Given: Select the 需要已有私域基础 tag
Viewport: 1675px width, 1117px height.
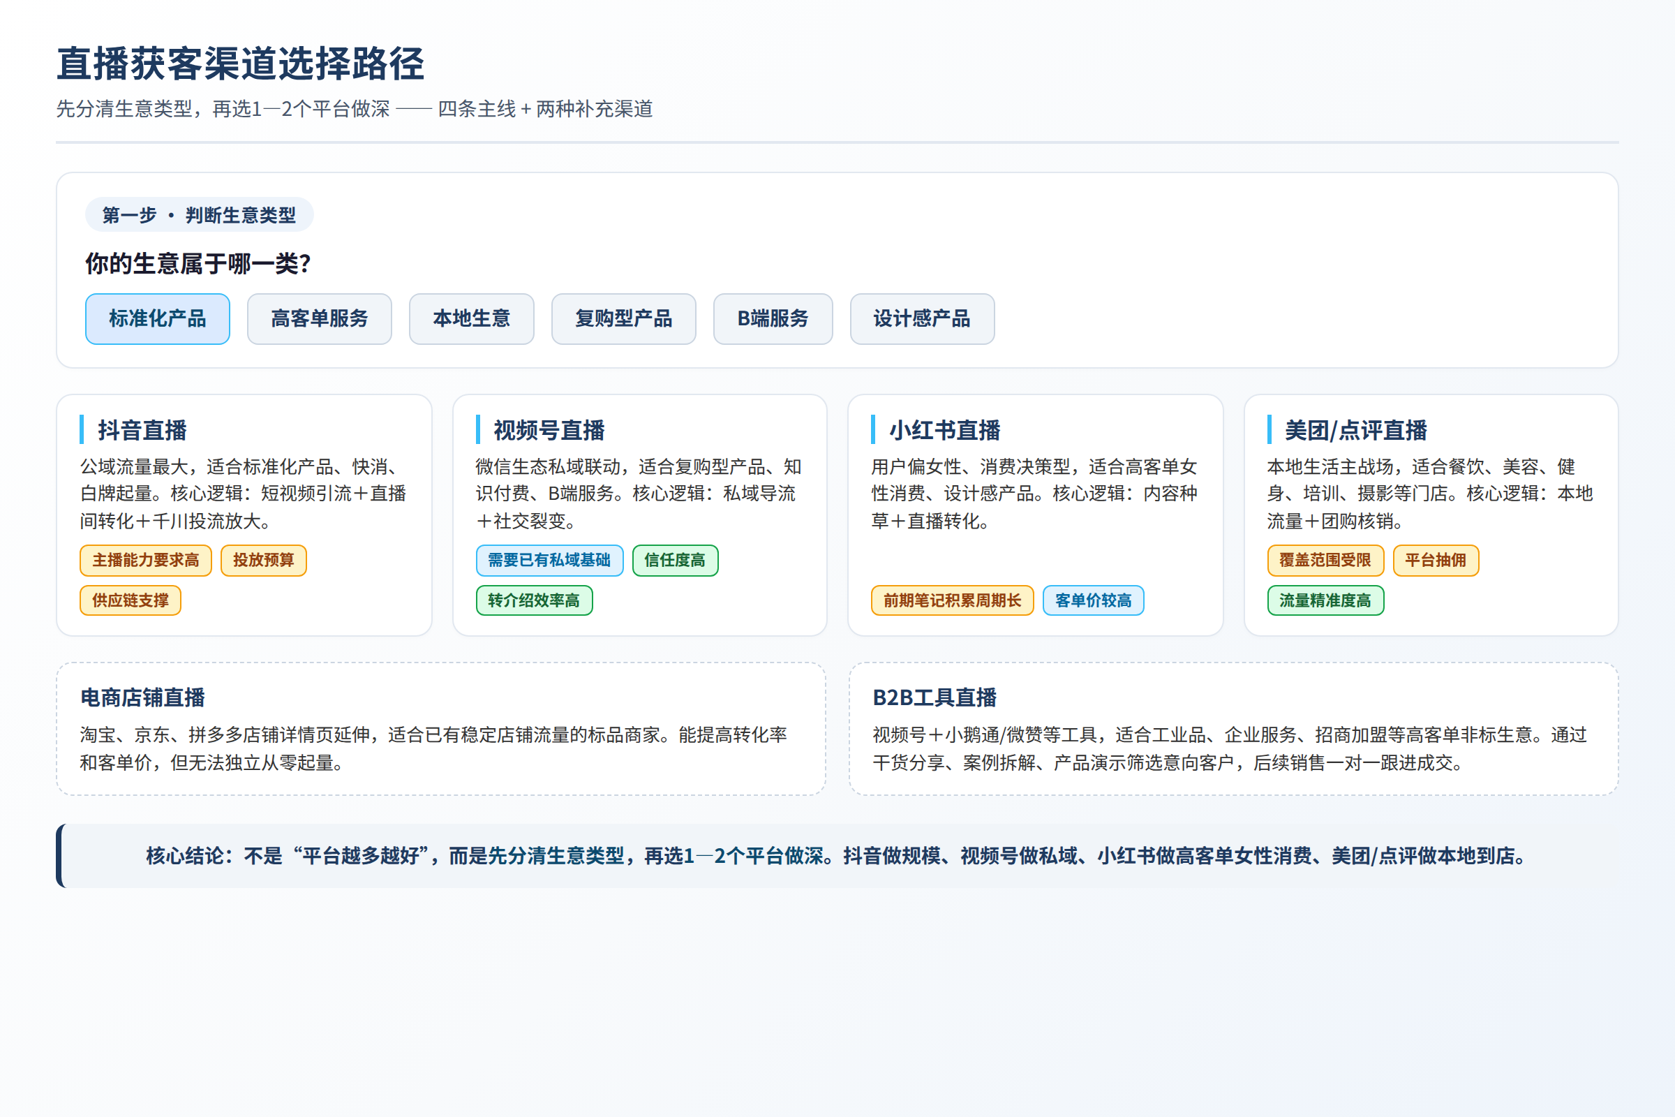Looking at the screenshot, I should point(549,561).
